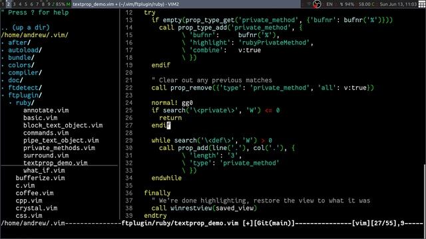Viewport: 426px width, 239px height.
Task: Click the finally keyword on line 36
Action: (x=157, y=193)
